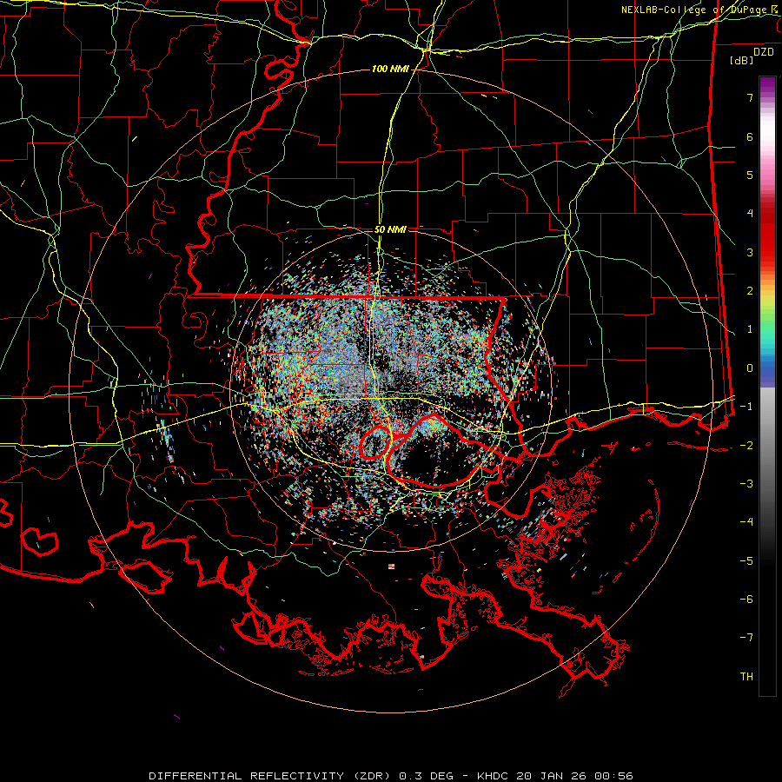Viewport: 782px width, 782px height.
Task: Select the 7 dB scale value
Action: point(750,97)
